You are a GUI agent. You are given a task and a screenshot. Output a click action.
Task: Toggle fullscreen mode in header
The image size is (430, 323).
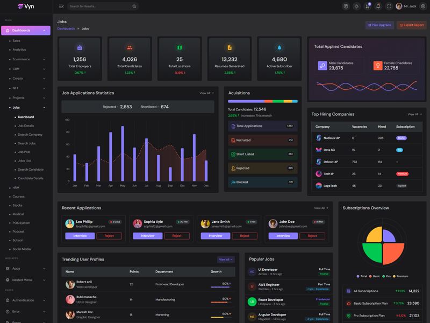[x=389, y=6]
